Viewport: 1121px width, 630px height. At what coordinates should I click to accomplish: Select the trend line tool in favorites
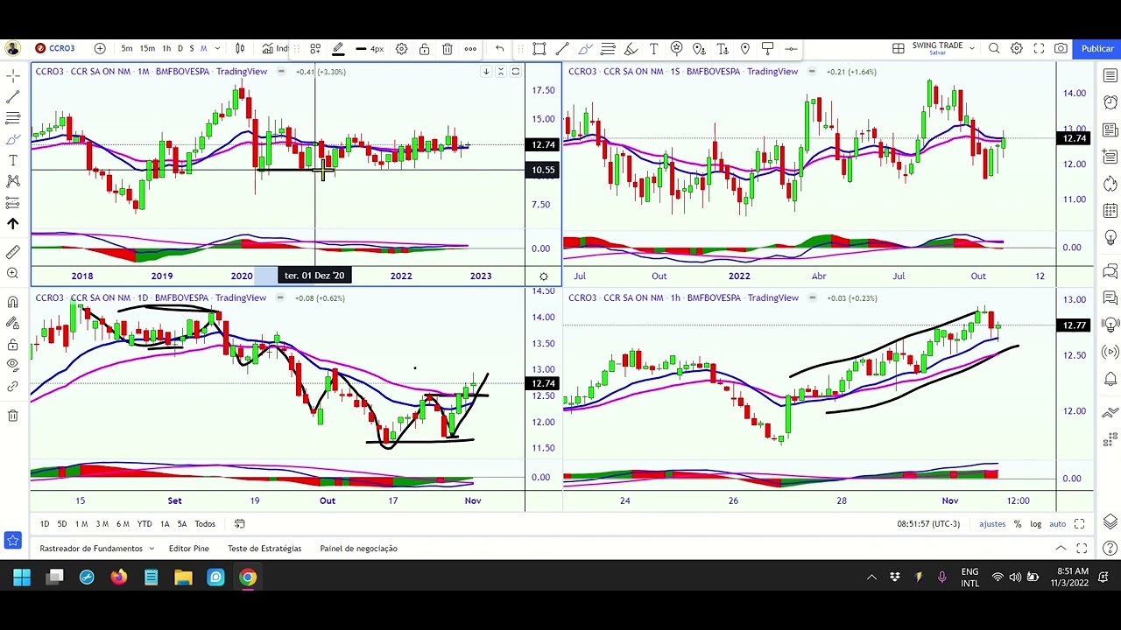pos(562,48)
